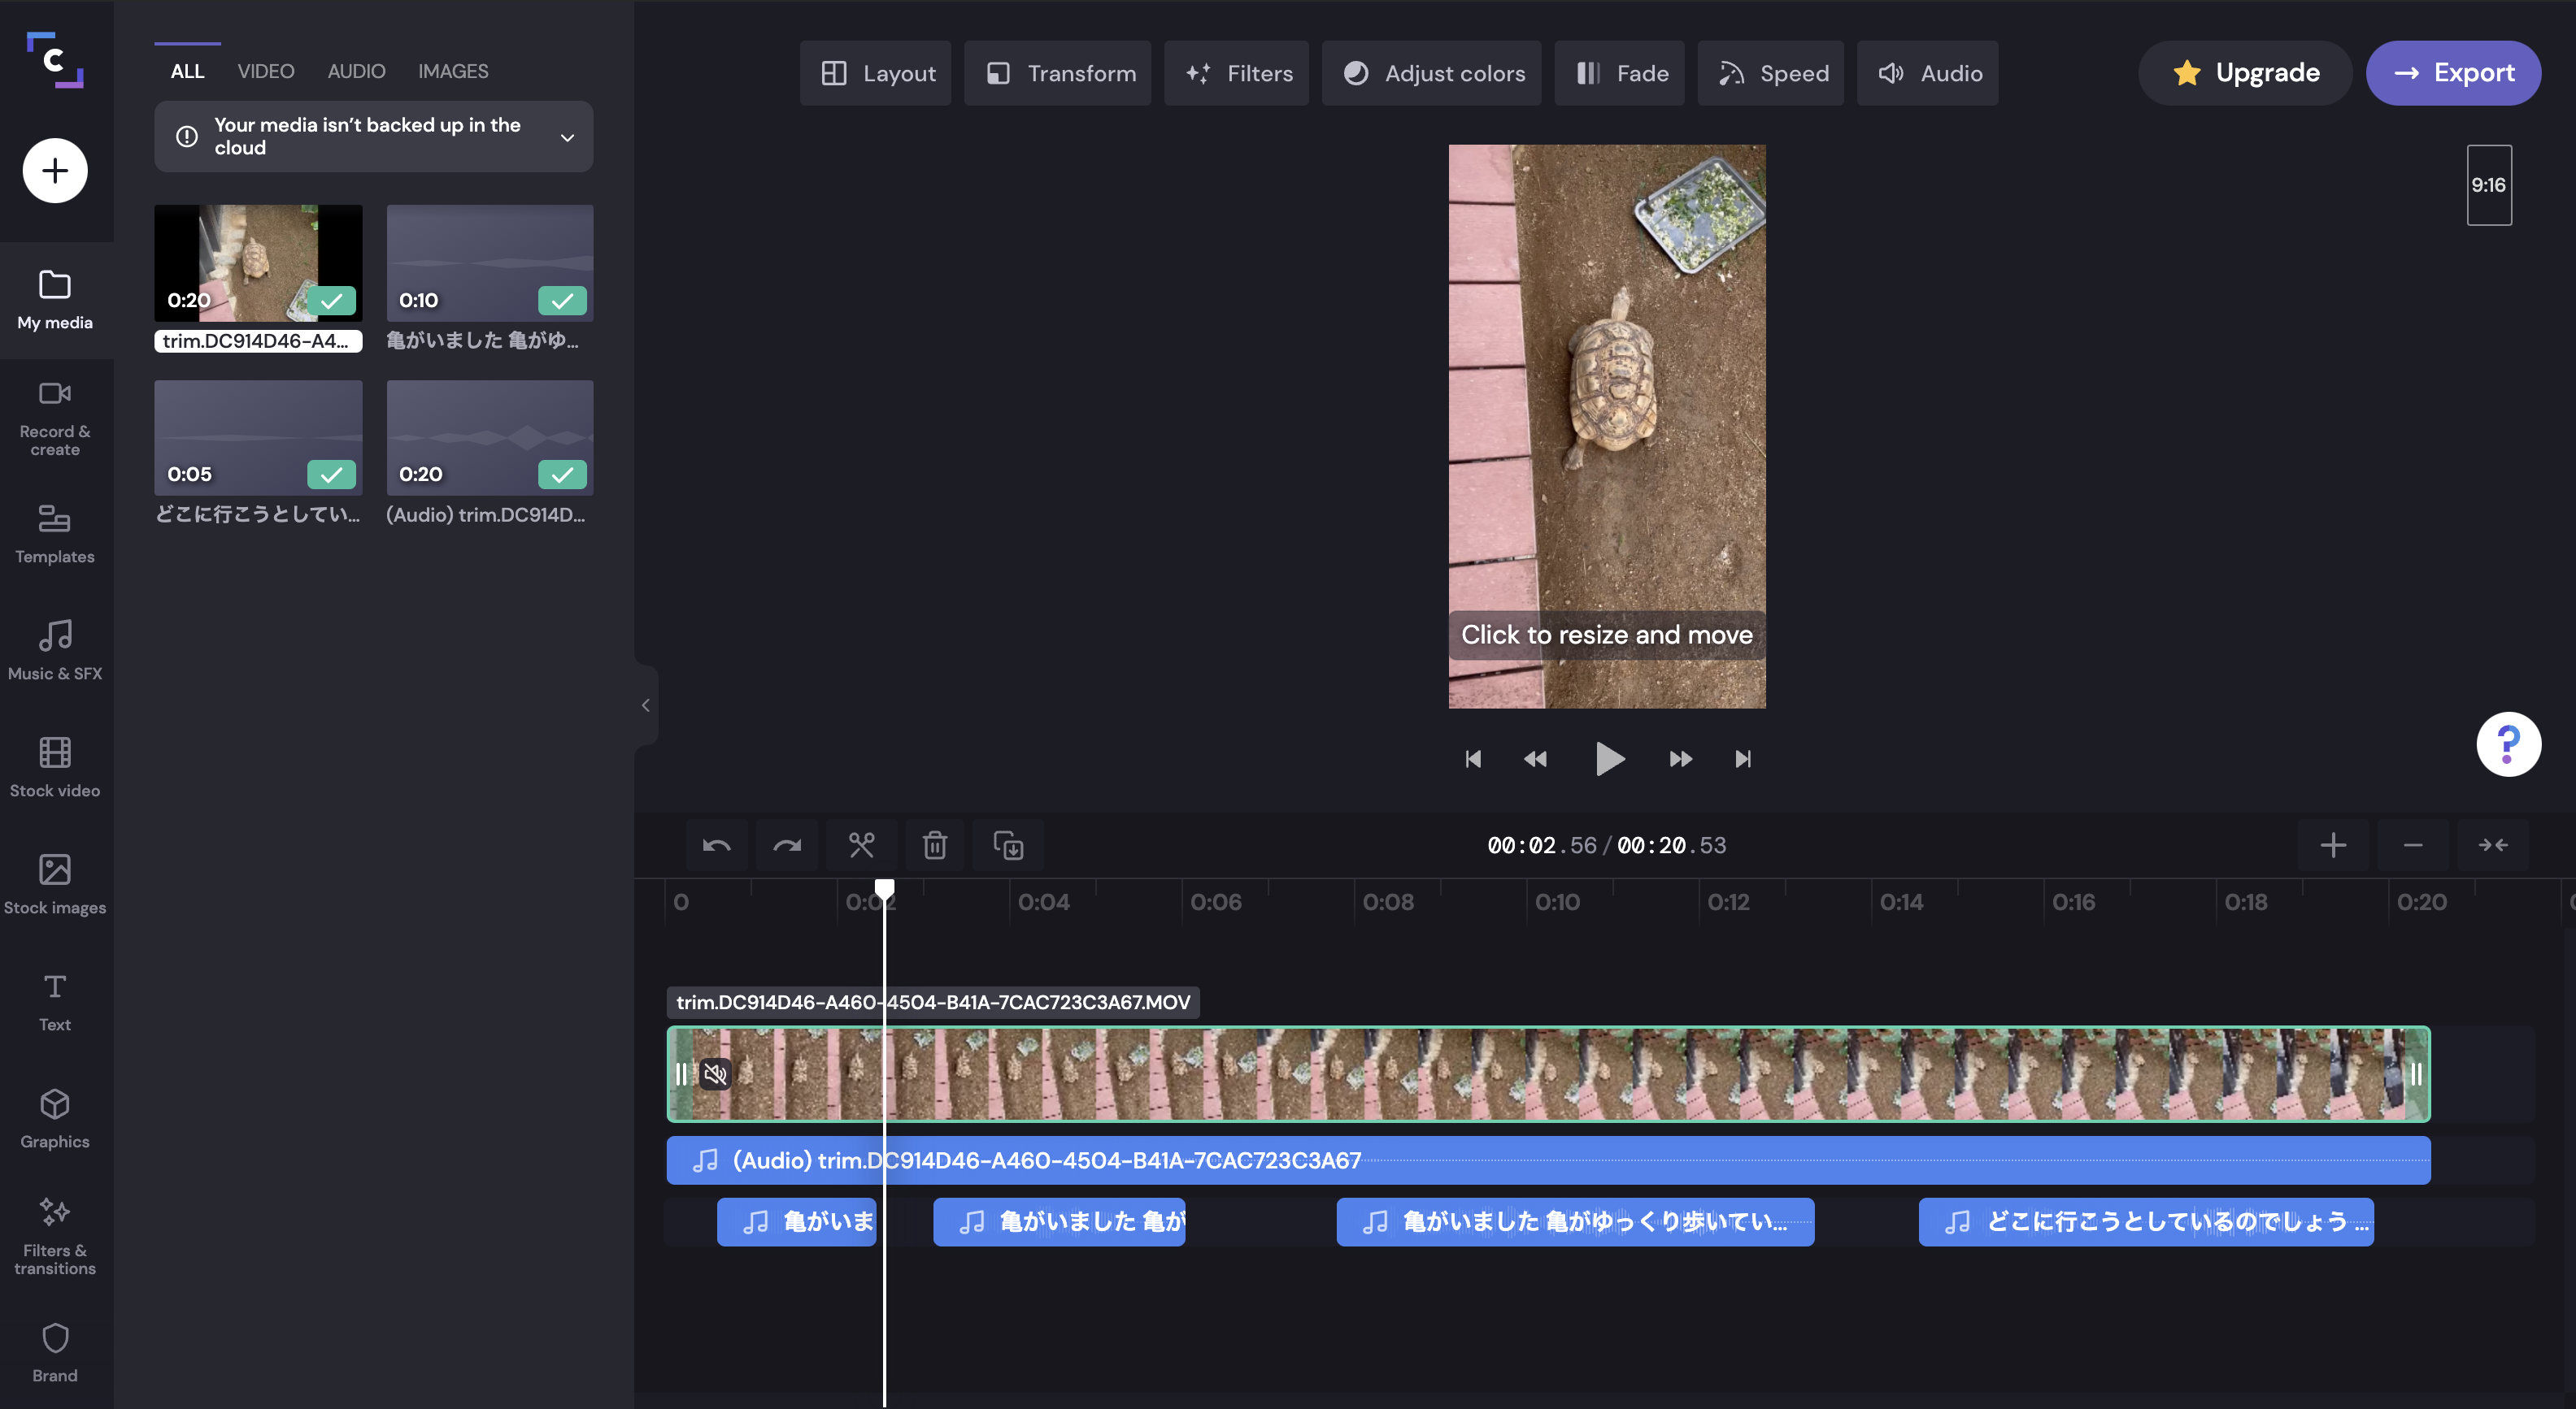
Task: Unmute the video clip in the timeline
Action: tap(714, 1073)
